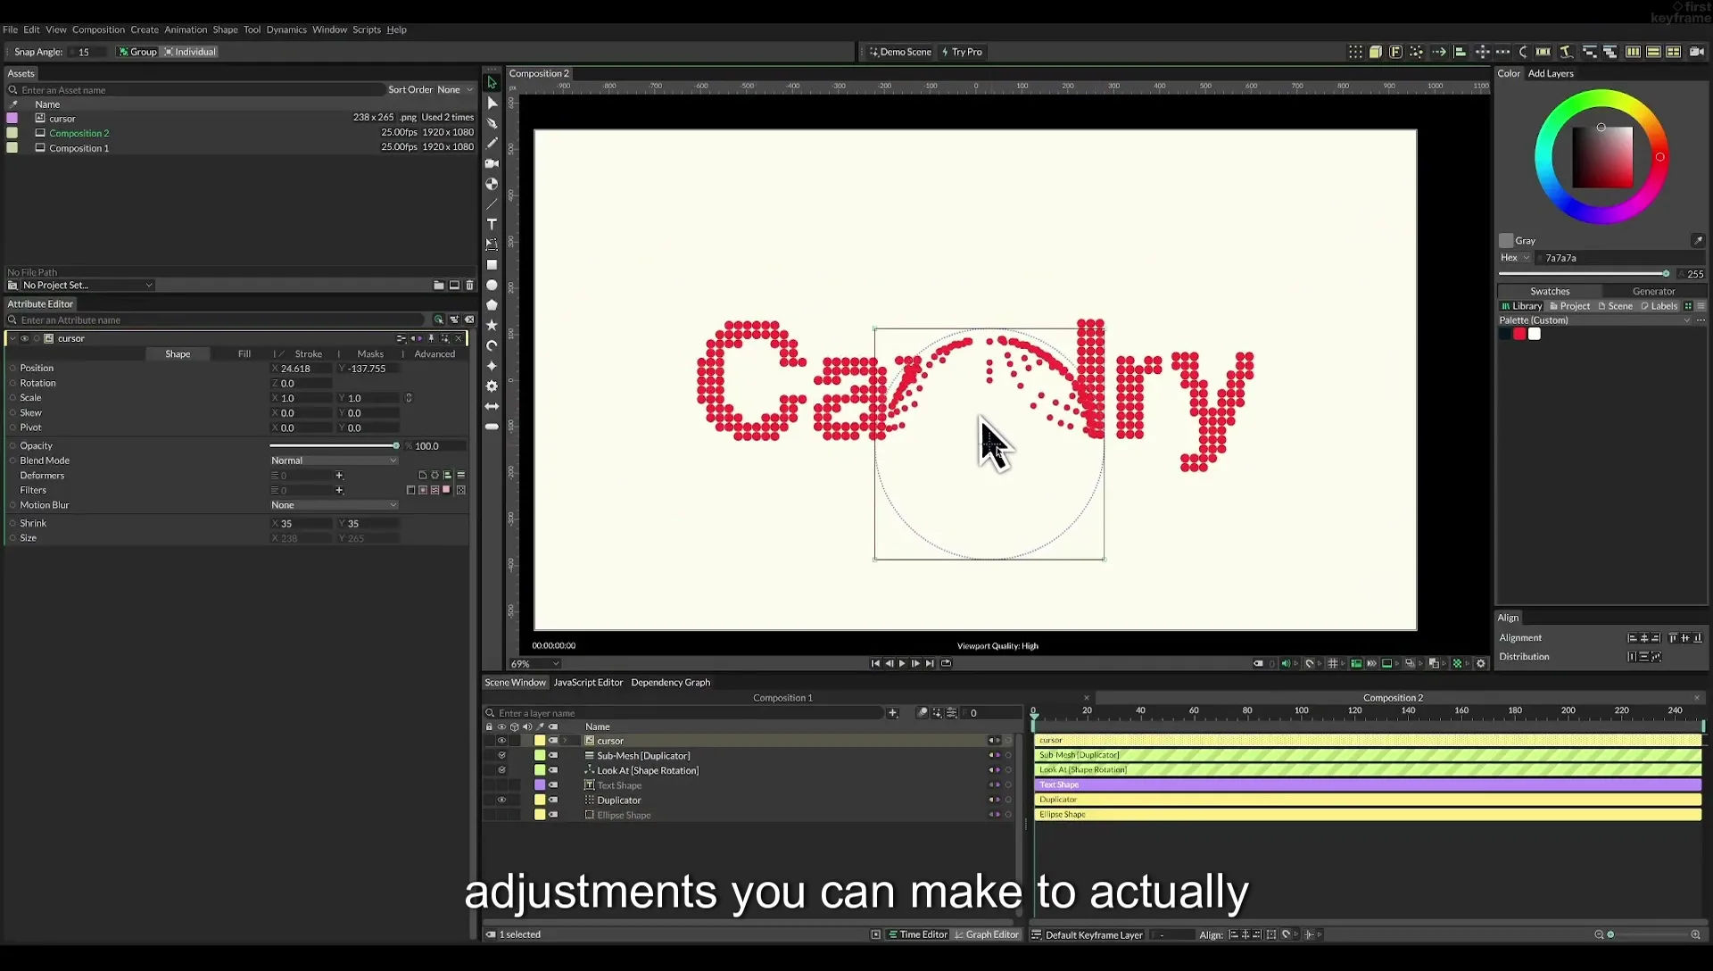Viewport: 1713px width, 971px height.
Task: Toggle Sub-Mesh [Duplicator] enabled state
Action: coord(501,756)
